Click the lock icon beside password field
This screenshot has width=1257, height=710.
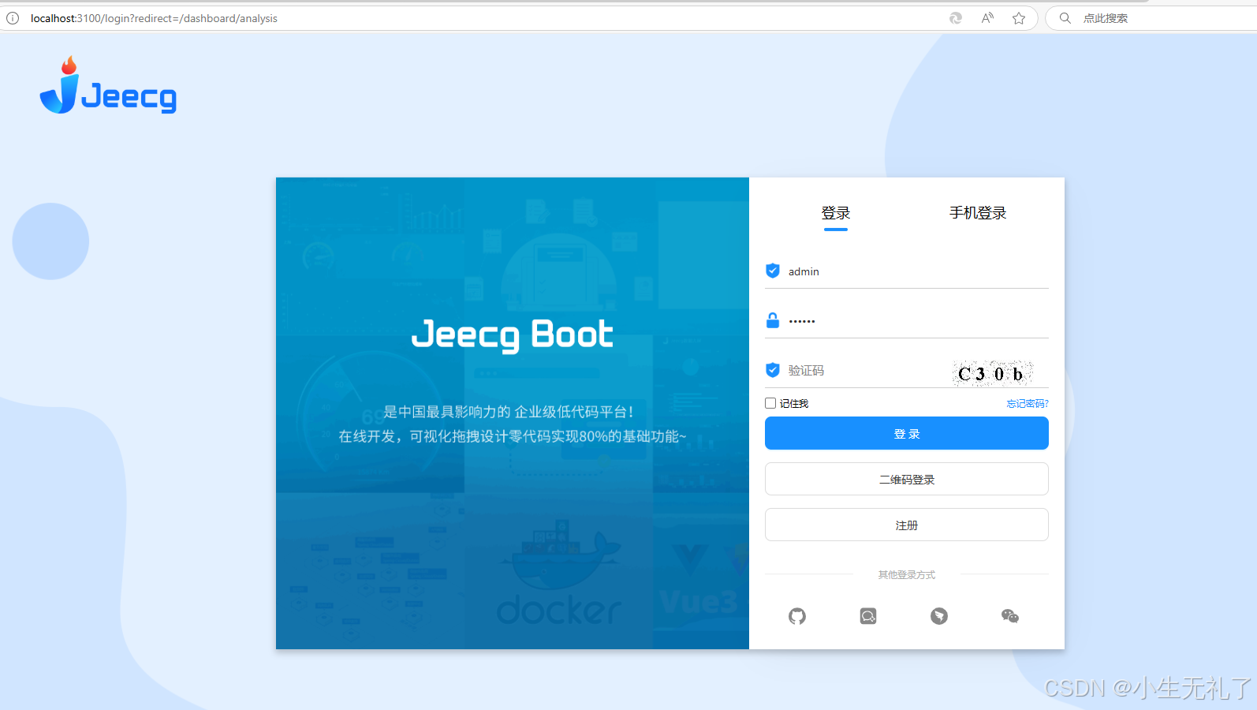(x=773, y=320)
